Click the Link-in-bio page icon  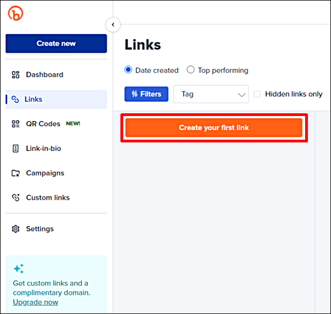tap(15, 148)
